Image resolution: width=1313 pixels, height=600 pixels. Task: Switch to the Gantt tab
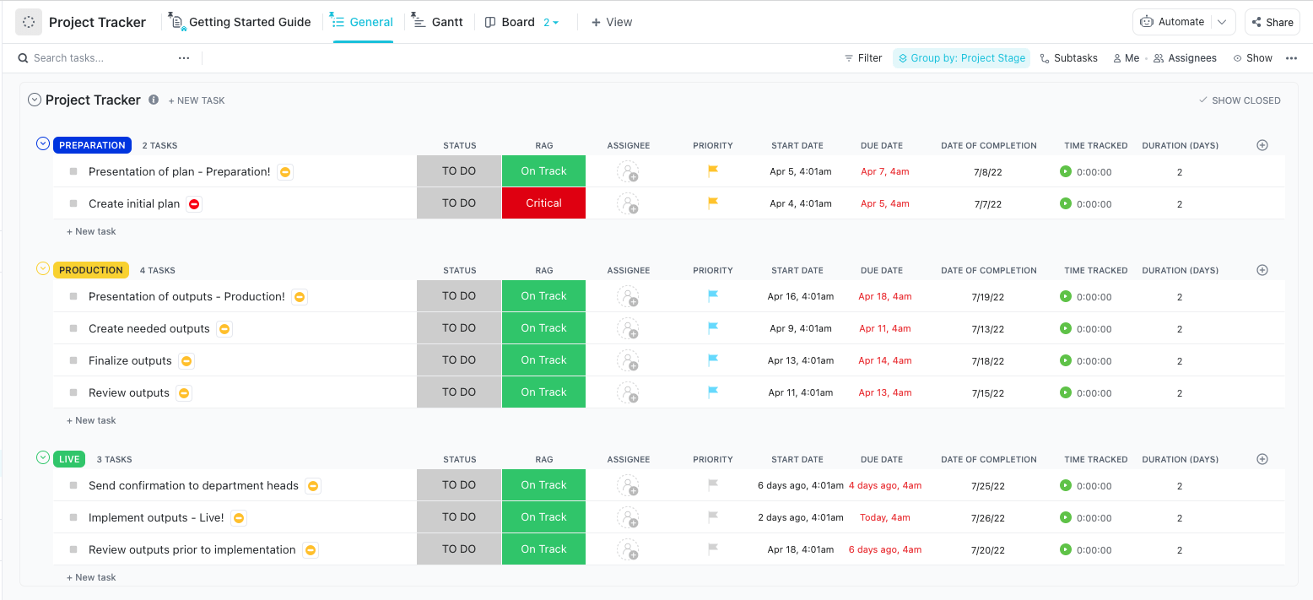(438, 22)
